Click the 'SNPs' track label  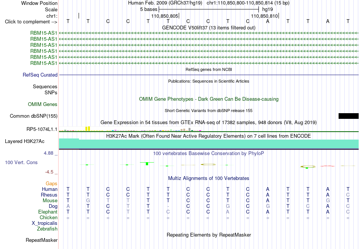[x=51, y=92]
